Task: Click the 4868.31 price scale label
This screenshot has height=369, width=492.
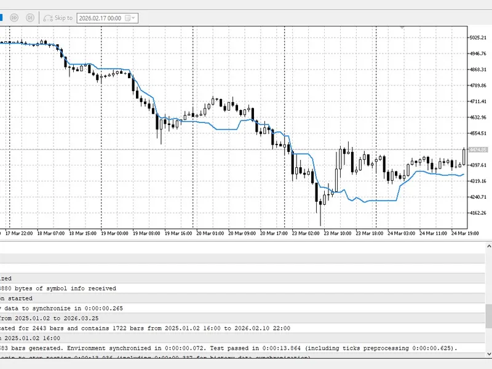Action: point(478,69)
